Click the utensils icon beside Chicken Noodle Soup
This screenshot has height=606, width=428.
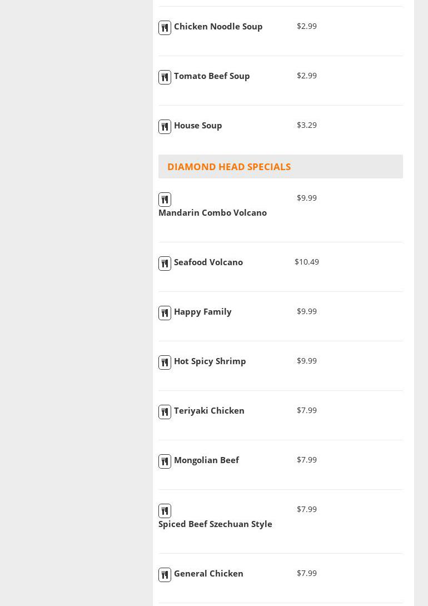[x=165, y=28]
